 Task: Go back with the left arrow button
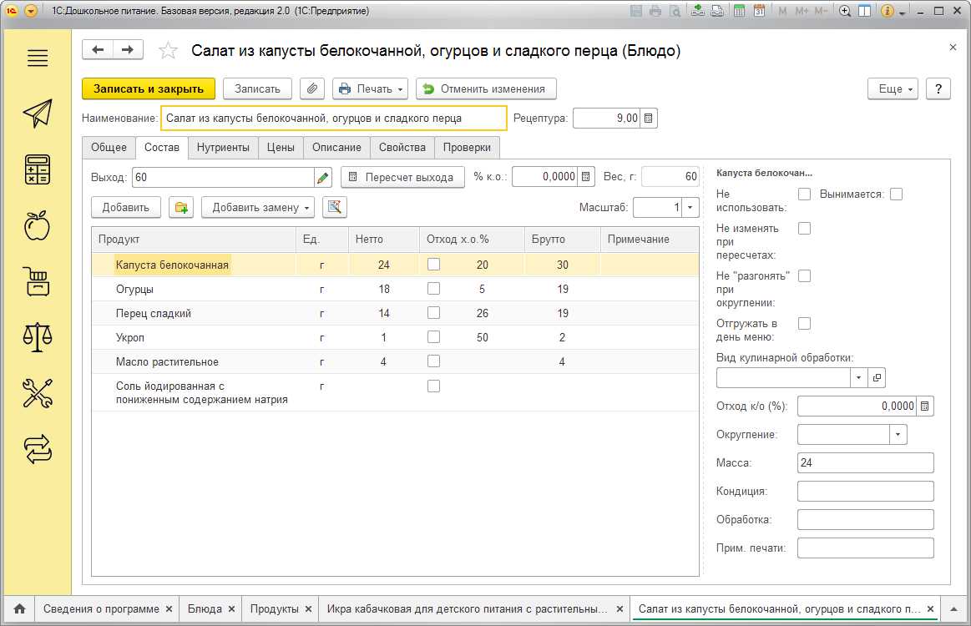pyautogui.click(x=97, y=50)
